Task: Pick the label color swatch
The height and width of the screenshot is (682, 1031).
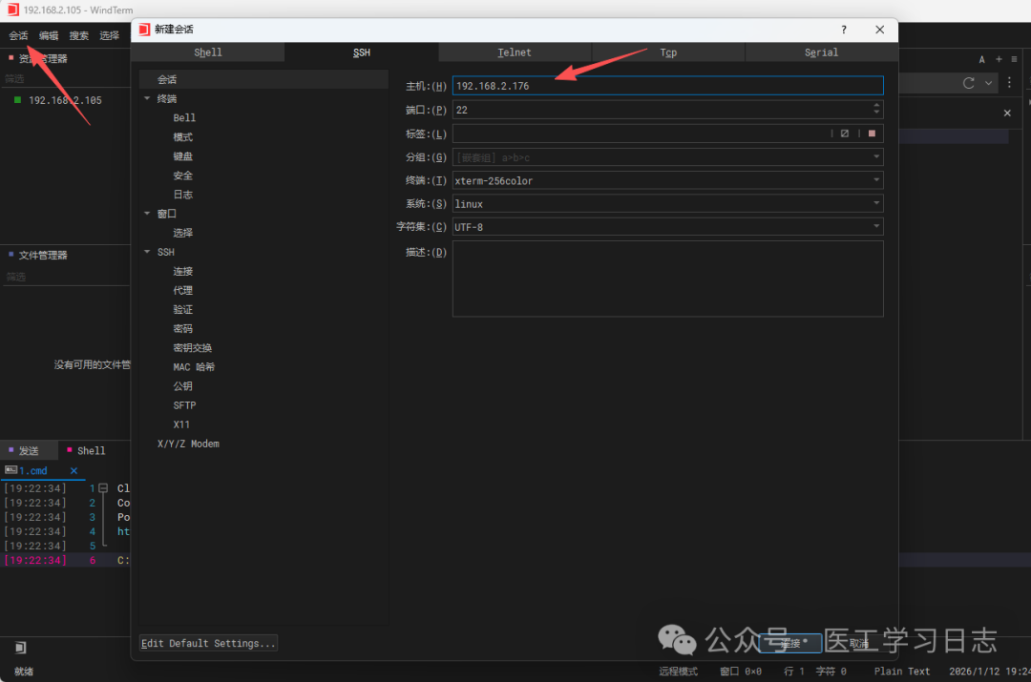Action: 872,134
